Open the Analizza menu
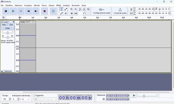The image size is (174, 104). coord(66,5)
